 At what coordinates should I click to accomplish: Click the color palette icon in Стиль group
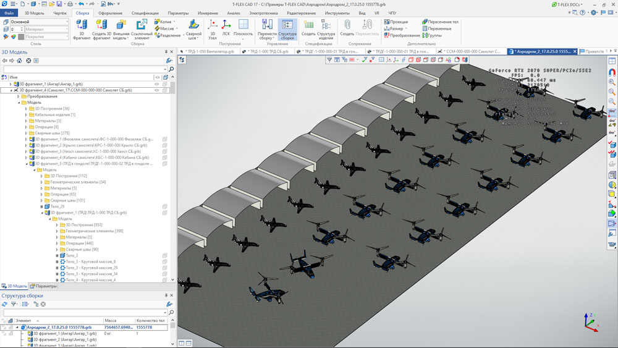coord(14,36)
